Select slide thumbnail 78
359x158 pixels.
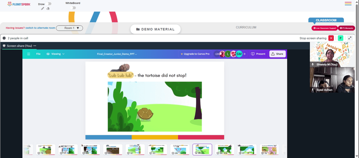tap(46, 149)
